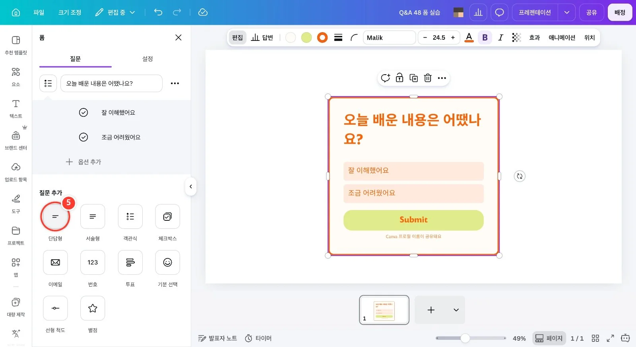Open the comments speech bubble in header
The image size is (636, 347).
pos(500,12)
